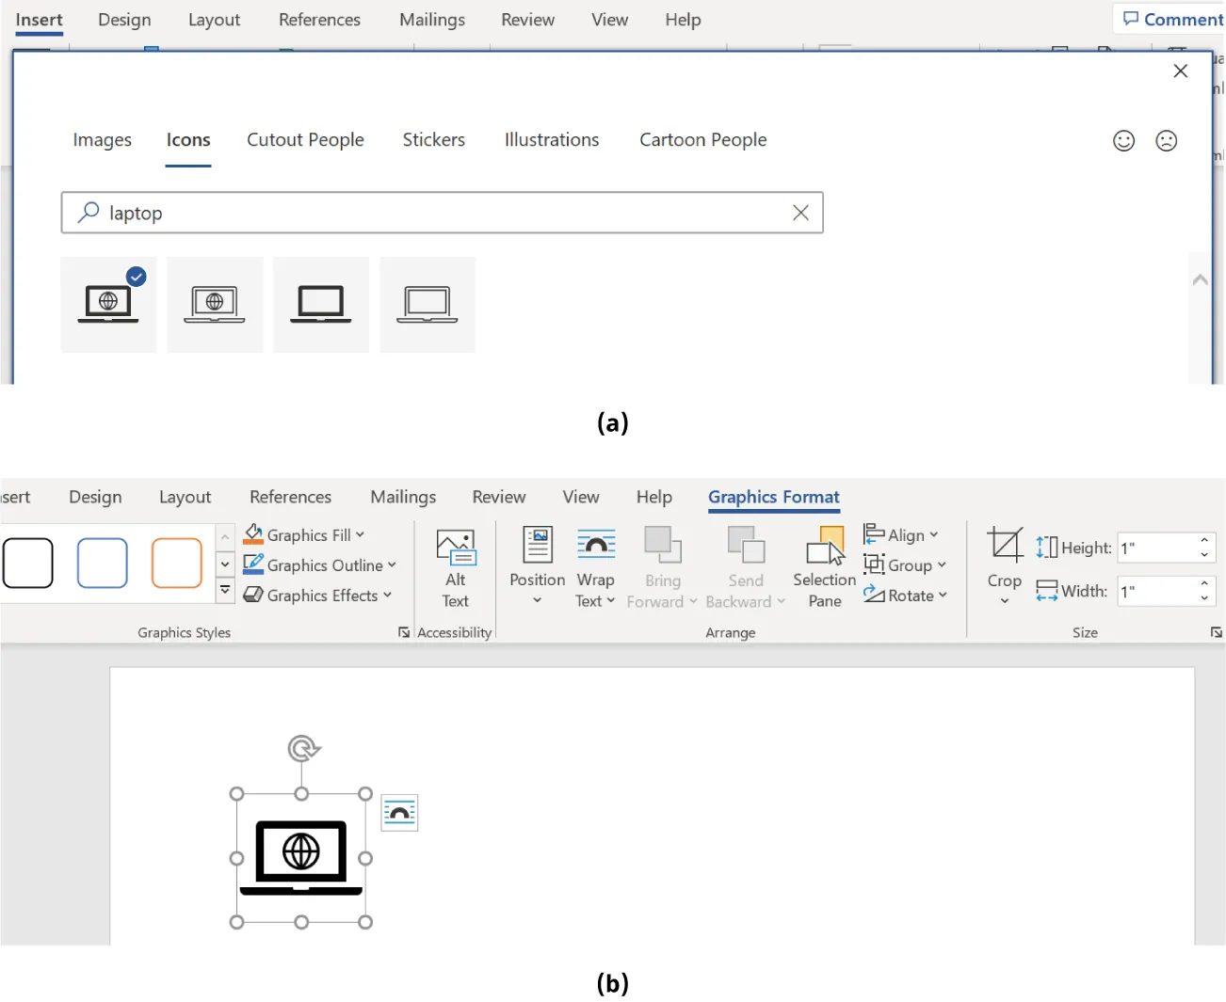Screen dimensions: 1226x1002
Task: Click inside the icon search field
Action: click(x=424, y=213)
